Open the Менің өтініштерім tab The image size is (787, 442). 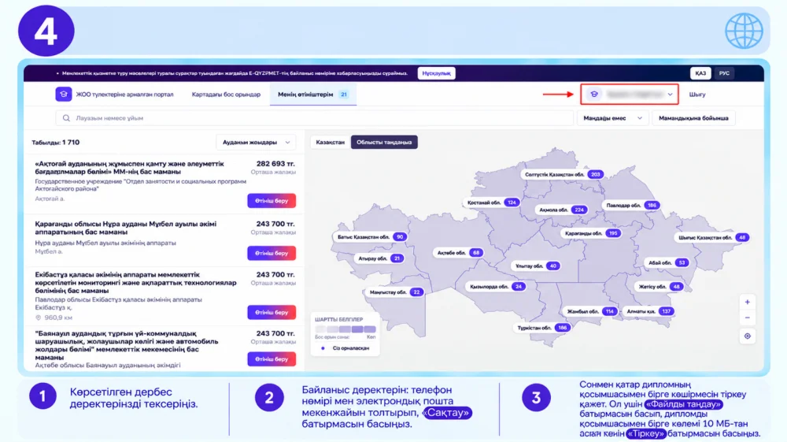(312, 95)
